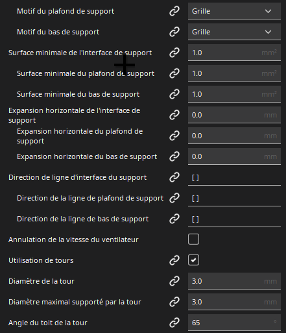
Task: Click the Surface minimale du bas de support label
Action: (x=78, y=94)
